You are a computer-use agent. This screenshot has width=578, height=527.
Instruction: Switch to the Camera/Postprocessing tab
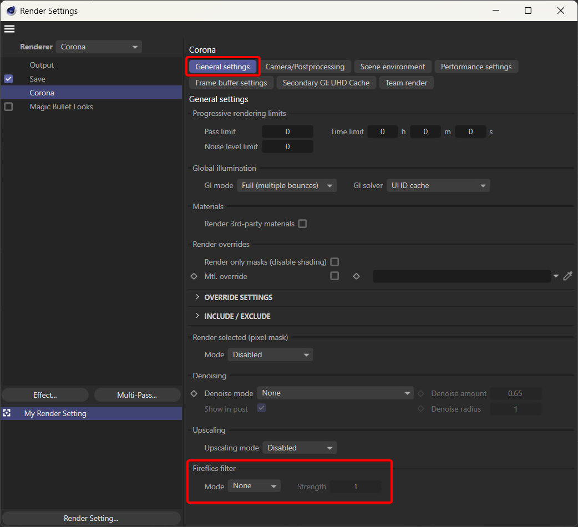click(x=305, y=67)
